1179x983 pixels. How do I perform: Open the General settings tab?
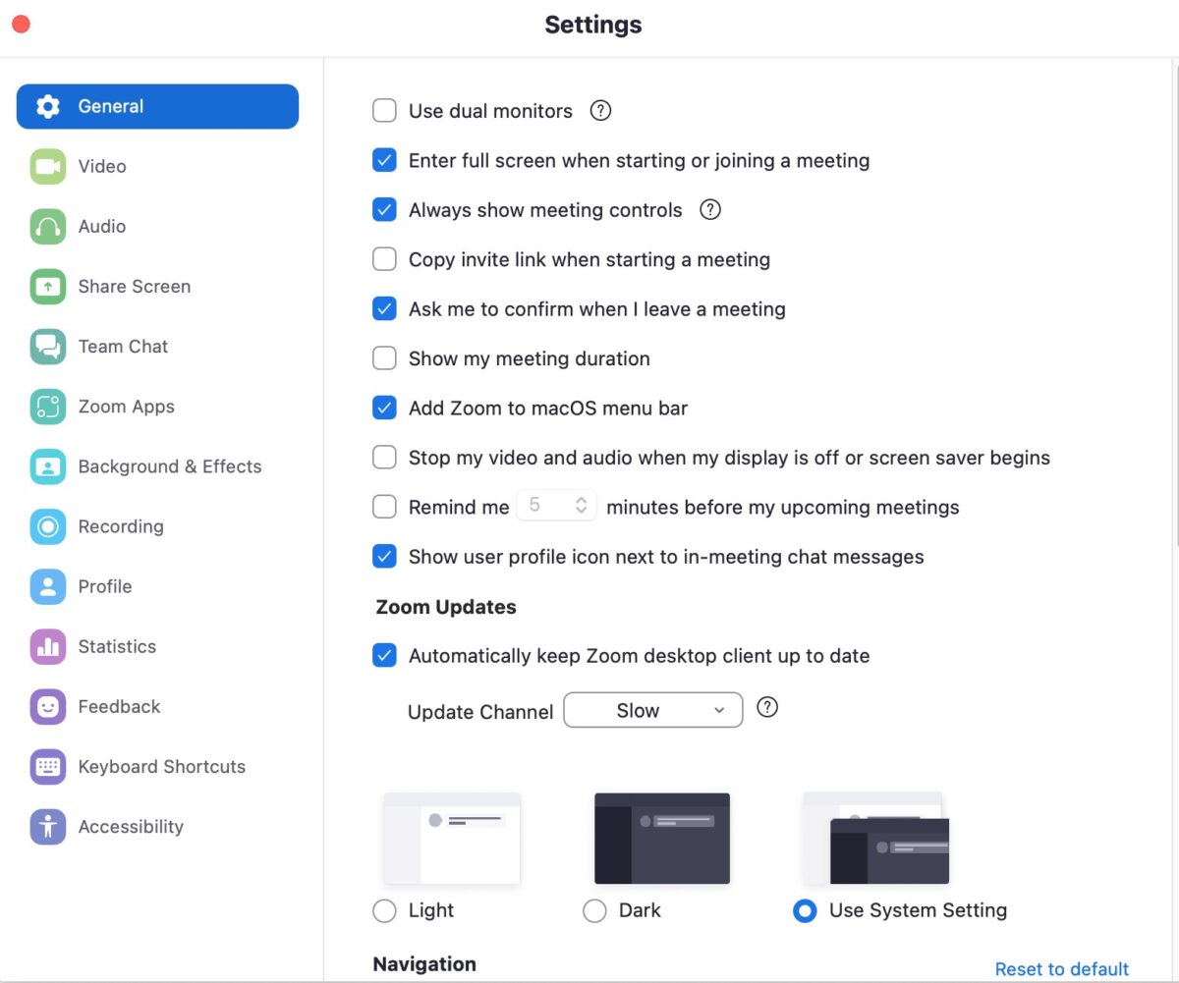157,107
